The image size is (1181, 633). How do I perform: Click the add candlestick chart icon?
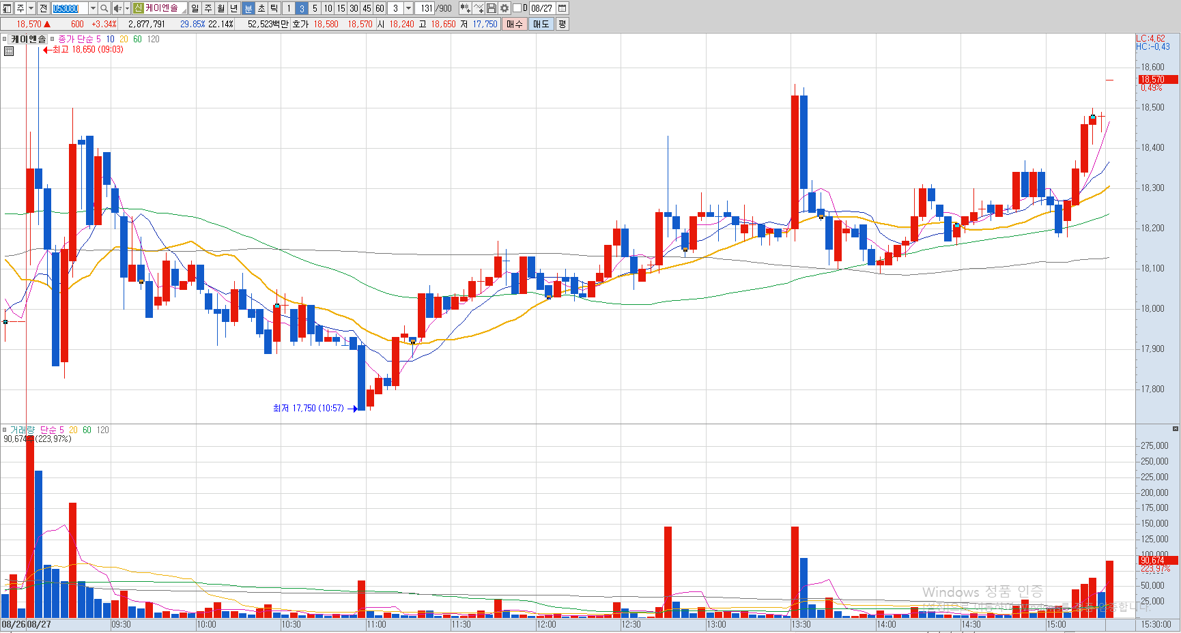(466, 8)
